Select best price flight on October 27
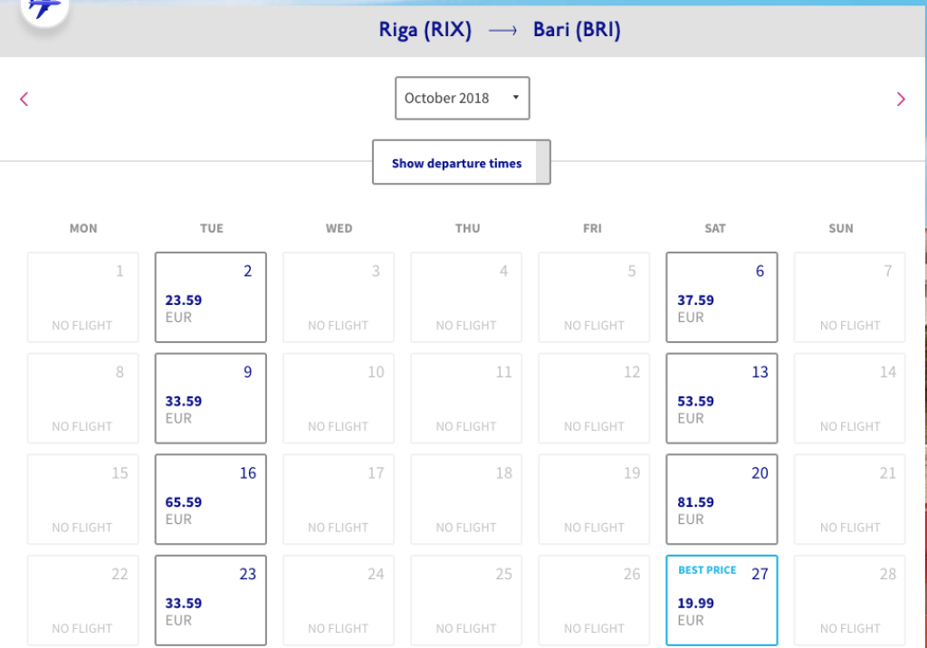 tap(722, 599)
